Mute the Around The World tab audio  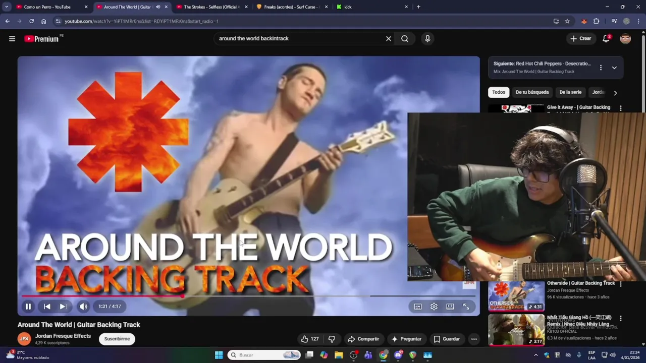point(158,7)
